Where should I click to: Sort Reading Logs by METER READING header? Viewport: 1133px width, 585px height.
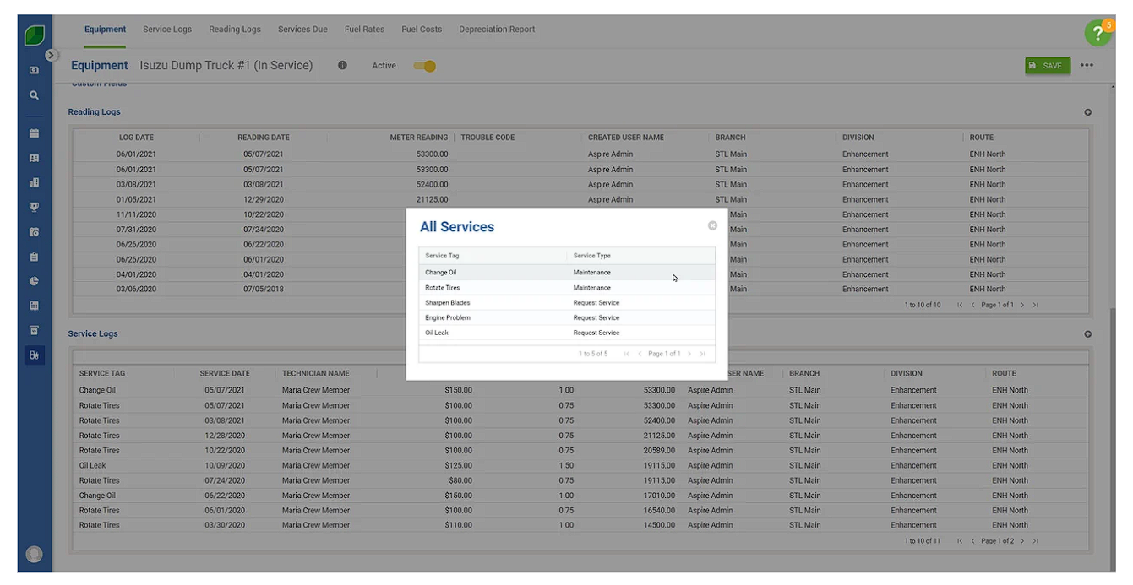tap(418, 138)
